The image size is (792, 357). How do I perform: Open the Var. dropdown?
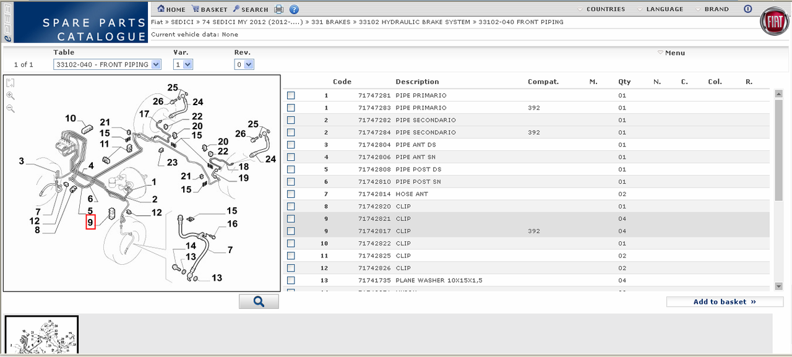coord(183,64)
